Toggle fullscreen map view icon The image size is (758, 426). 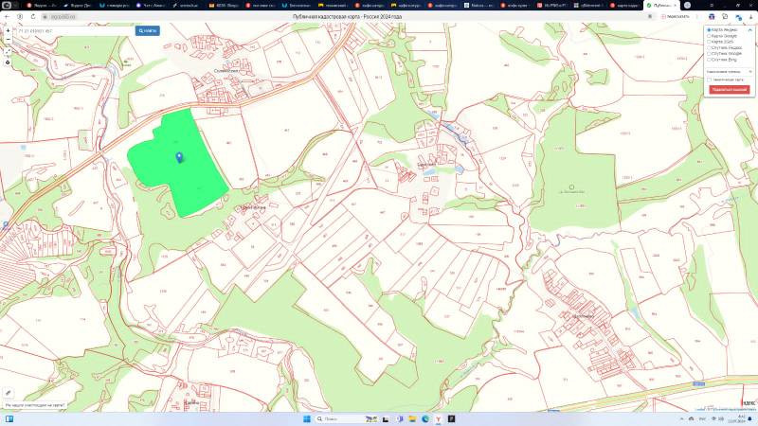point(8,51)
